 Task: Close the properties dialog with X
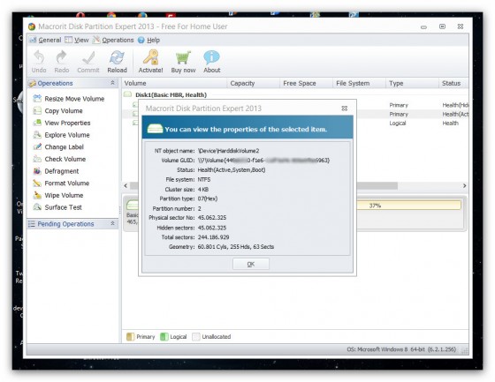tap(345, 109)
